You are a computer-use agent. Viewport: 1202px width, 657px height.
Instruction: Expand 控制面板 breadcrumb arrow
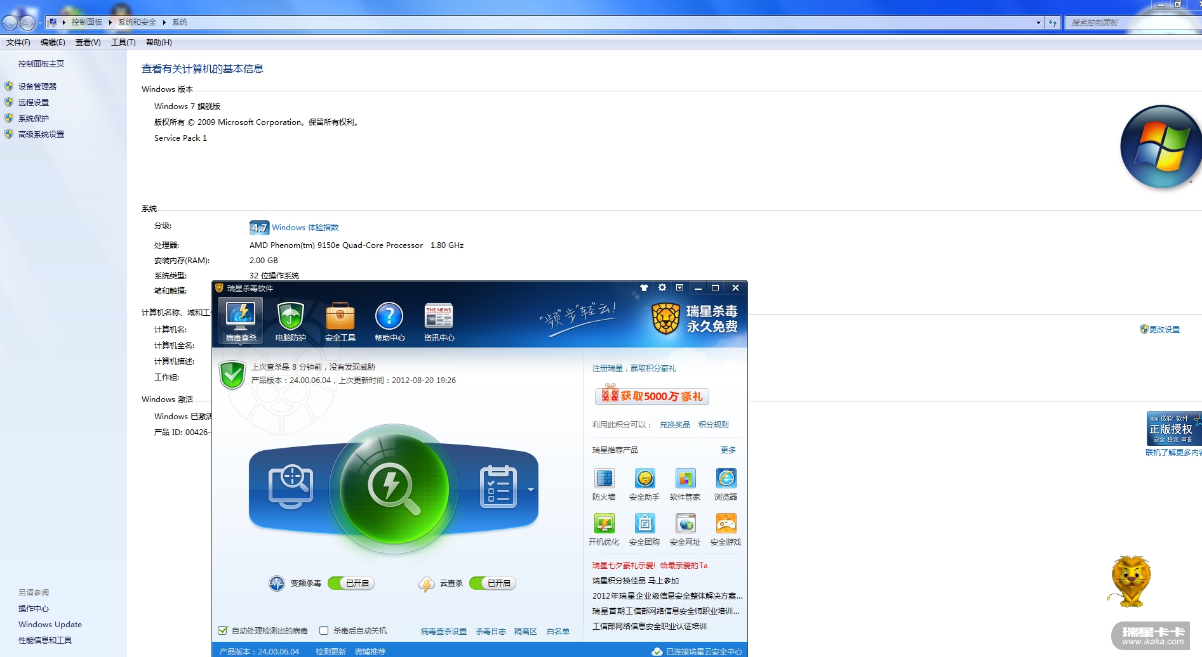(x=110, y=22)
